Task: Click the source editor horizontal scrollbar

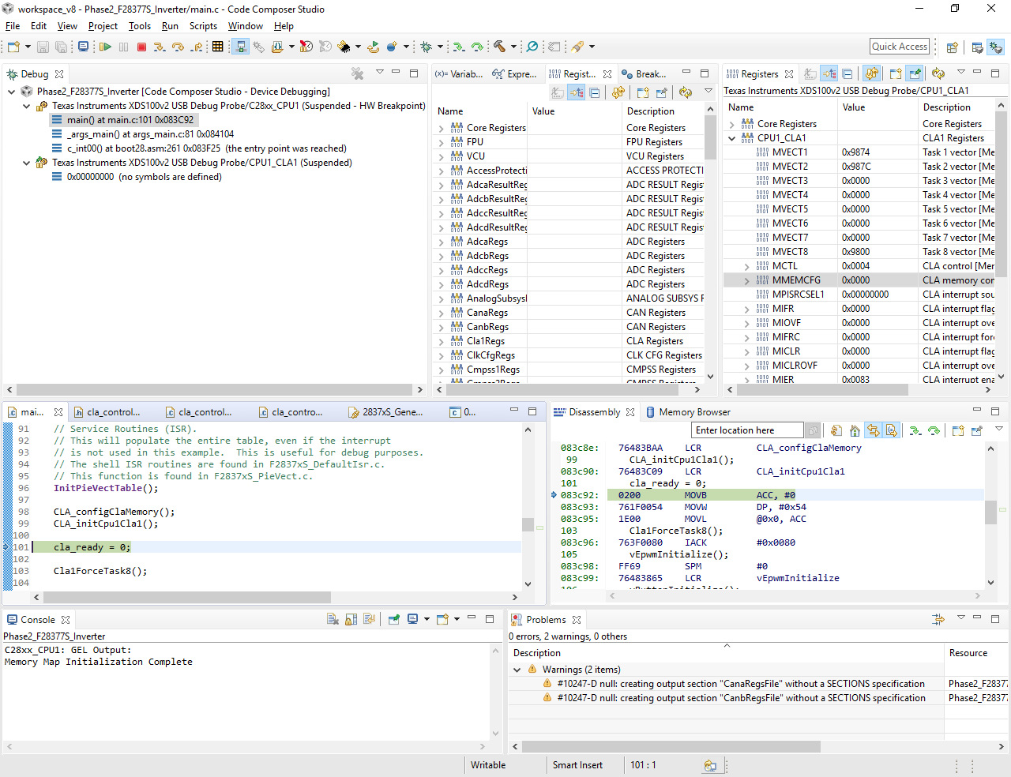Action: pos(186,598)
